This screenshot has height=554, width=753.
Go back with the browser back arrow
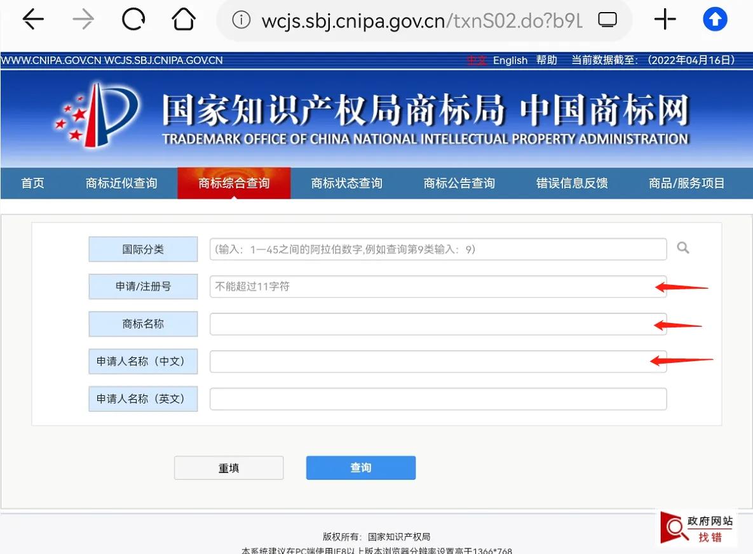[x=33, y=20]
